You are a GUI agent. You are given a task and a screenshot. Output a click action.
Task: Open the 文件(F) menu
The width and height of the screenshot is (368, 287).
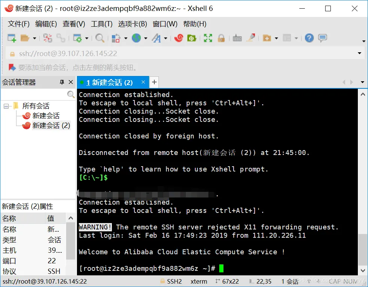pyautogui.click(x=18, y=24)
